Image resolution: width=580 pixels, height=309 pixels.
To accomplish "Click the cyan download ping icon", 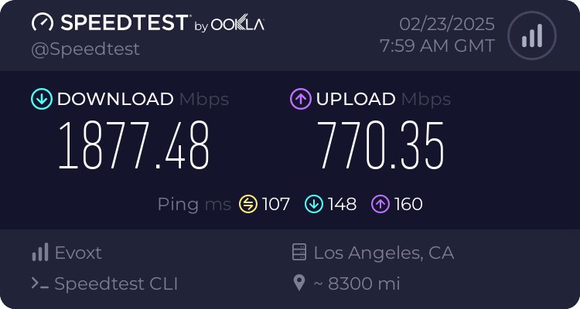I will pos(313,204).
